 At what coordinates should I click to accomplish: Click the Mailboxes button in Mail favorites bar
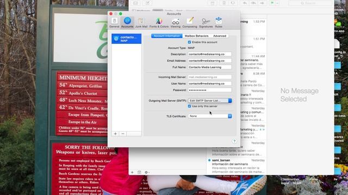(141, 11)
